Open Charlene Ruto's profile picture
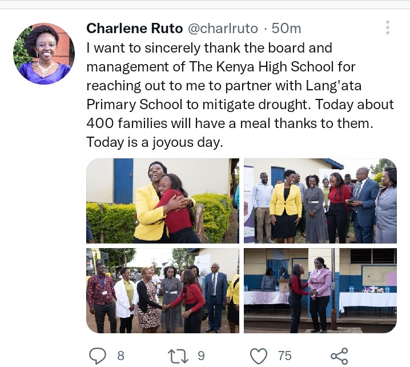 pos(44,54)
